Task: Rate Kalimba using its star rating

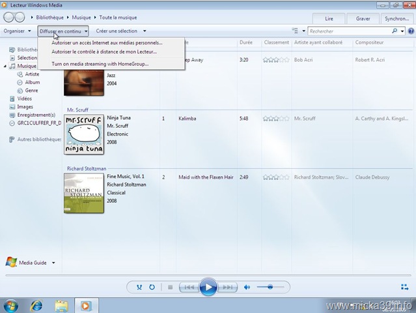Action: [276, 119]
